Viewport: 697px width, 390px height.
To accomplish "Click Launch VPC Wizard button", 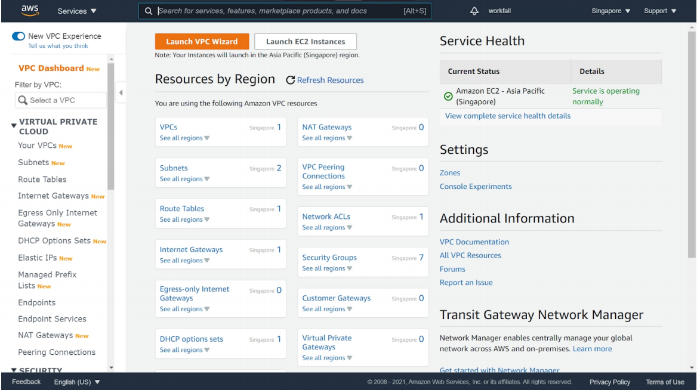I will point(202,42).
